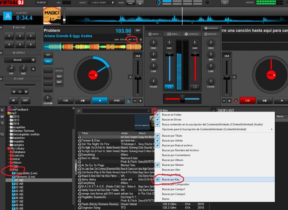Select Buscar por Compositor menu item
The height and width of the screenshot is (210, 288).
coord(214,184)
